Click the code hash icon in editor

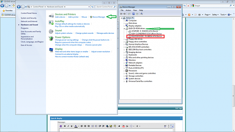click(119, 126)
